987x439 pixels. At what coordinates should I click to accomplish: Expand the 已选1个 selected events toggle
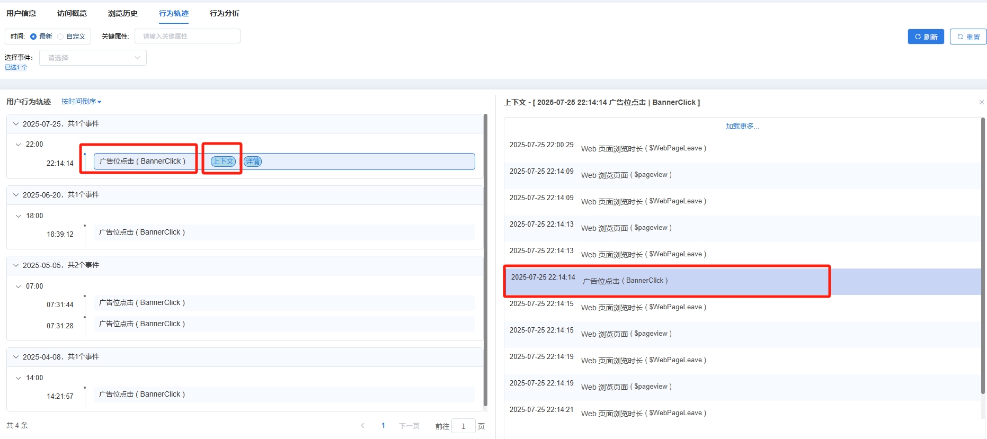pyautogui.click(x=16, y=68)
